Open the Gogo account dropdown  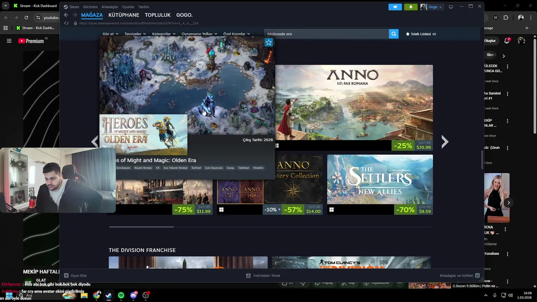pos(431,7)
